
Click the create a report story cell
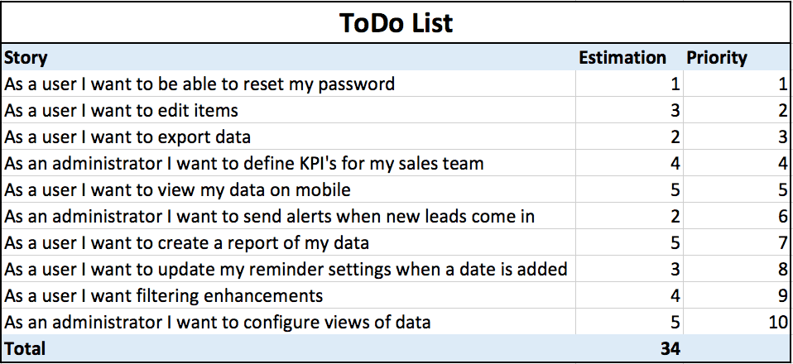(186, 243)
